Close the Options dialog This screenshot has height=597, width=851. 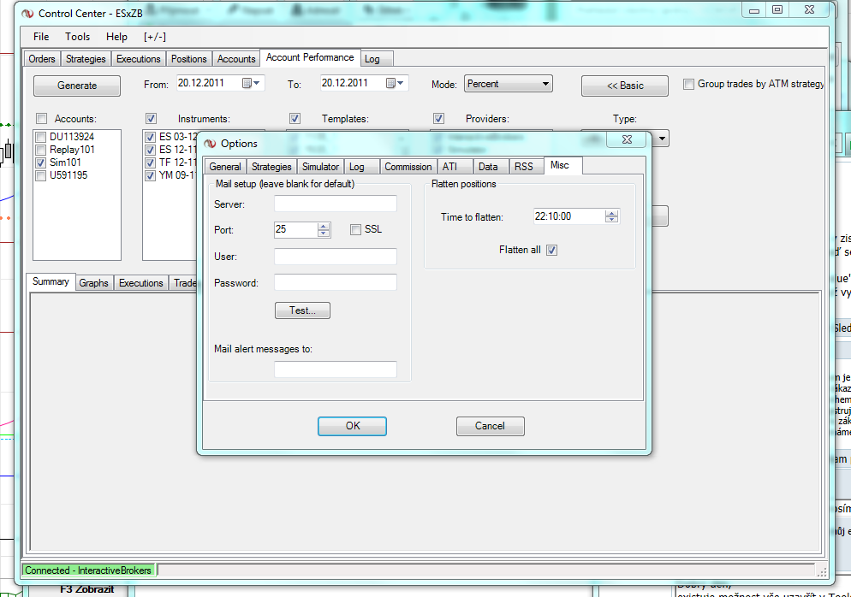pyautogui.click(x=627, y=139)
